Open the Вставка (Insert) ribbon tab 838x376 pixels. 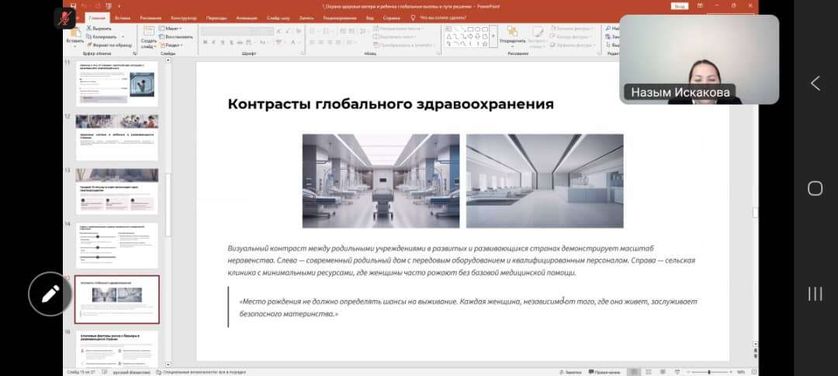pyautogui.click(x=123, y=17)
